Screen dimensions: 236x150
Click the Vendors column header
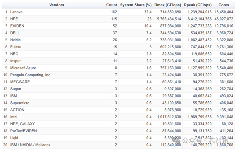pos(57,5)
